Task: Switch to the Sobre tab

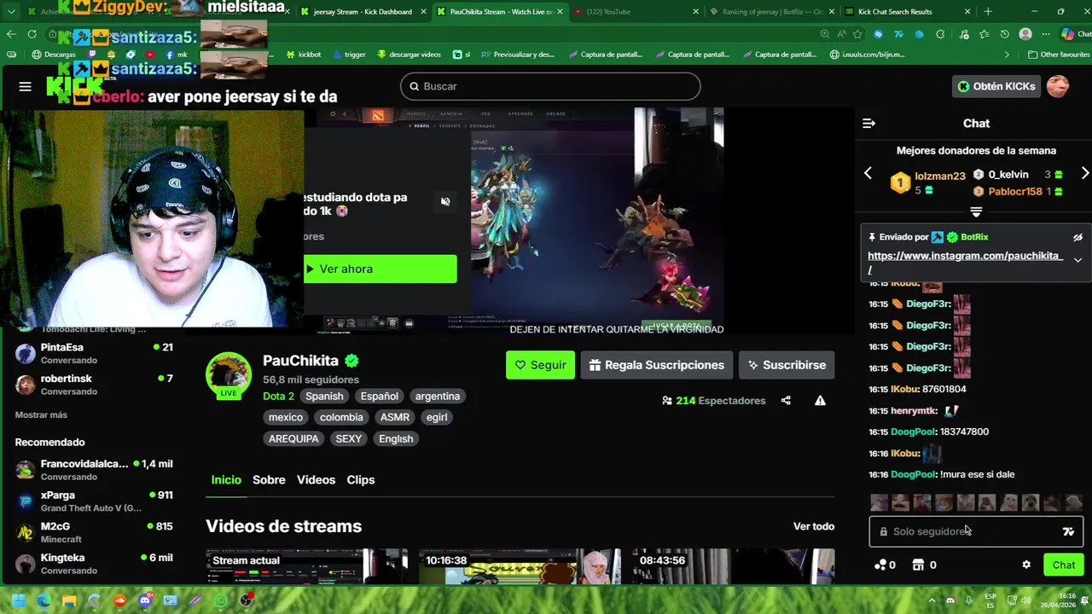Action: pyautogui.click(x=269, y=480)
